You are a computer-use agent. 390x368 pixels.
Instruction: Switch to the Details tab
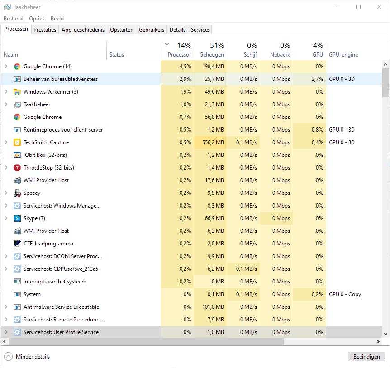pyautogui.click(x=178, y=30)
